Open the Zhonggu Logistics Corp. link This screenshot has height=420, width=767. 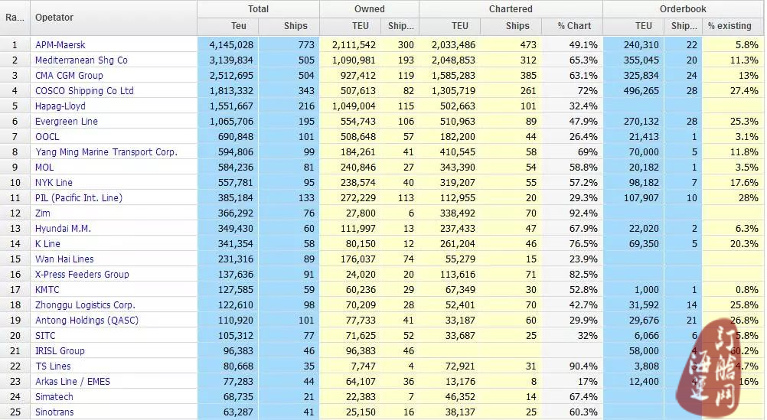pos(85,305)
